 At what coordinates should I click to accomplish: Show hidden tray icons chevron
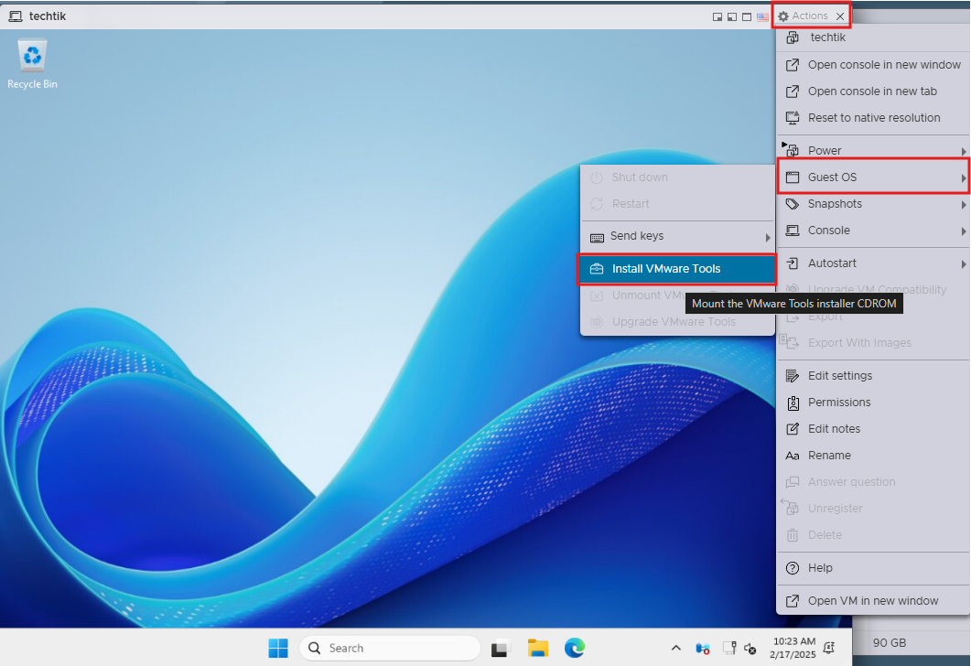point(675,648)
